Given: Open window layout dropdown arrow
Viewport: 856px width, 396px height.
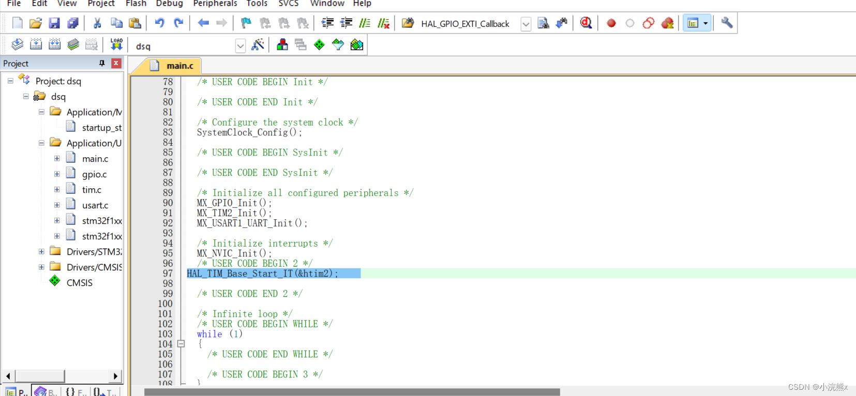Looking at the screenshot, I should click(x=705, y=23).
